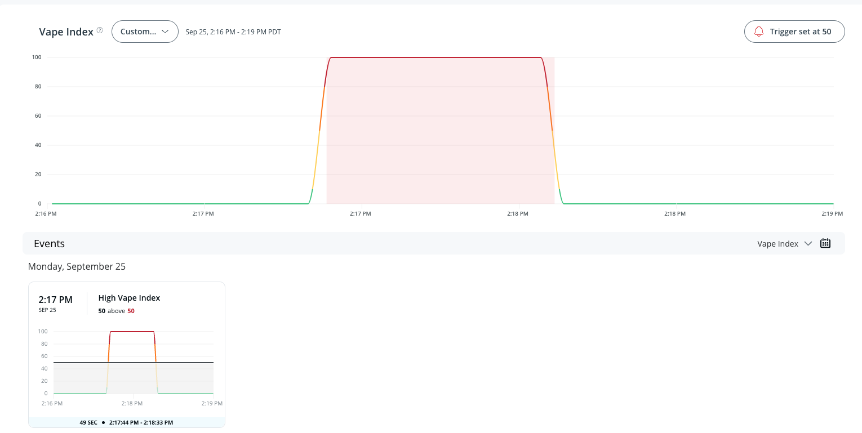Image resolution: width=862 pixels, height=433 pixels.
Task: Click the black threshold line in the event mini chart
Action: 186,363
